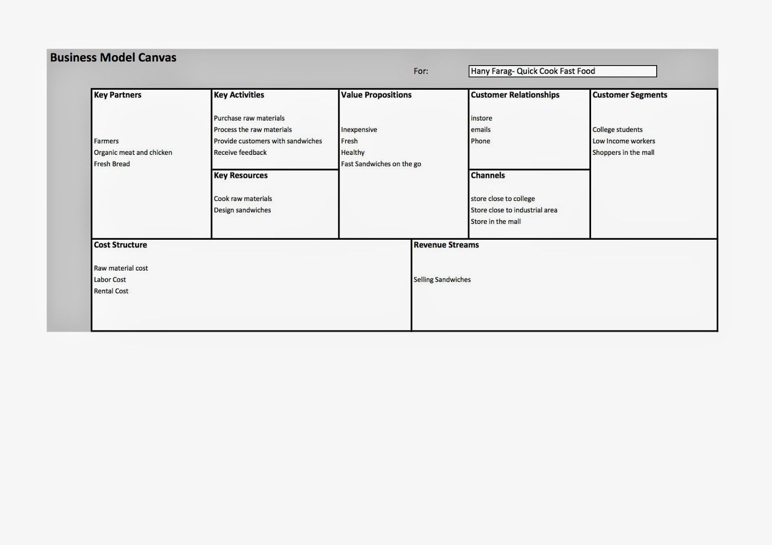Select 'Low Income workers' segment

pos(624,141)
